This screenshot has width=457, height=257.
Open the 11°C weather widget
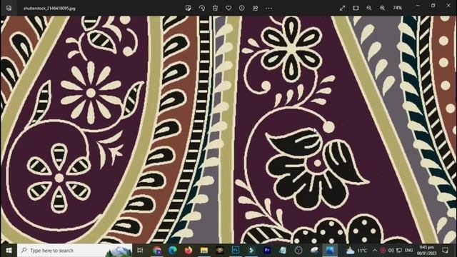click(x=356, y=251)
